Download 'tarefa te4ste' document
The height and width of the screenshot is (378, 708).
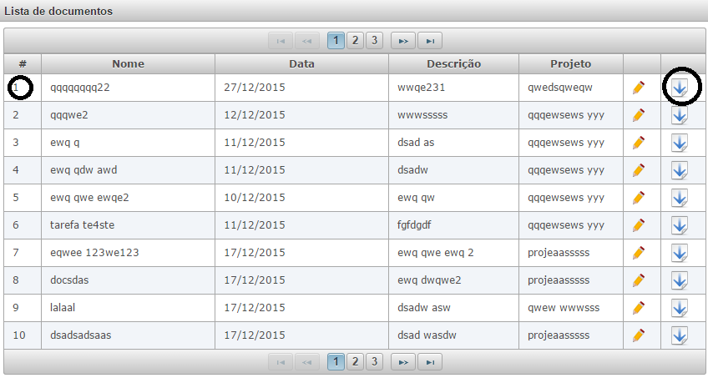pos(680,225)
